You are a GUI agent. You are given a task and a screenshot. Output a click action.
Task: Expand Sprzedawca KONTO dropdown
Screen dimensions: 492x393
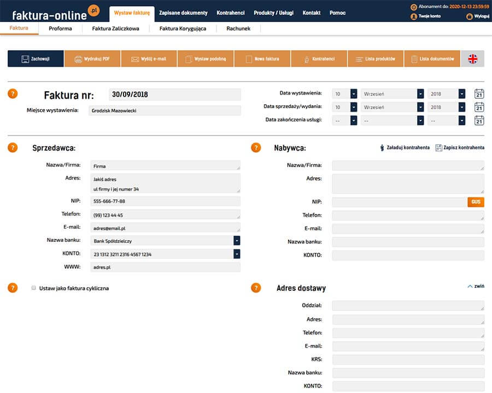pos(237,254)
